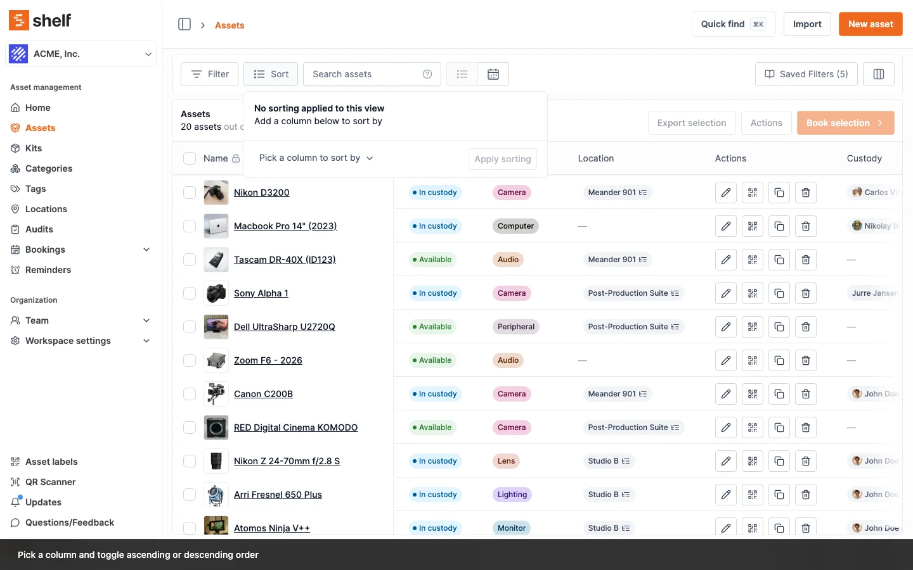Click the sidebar collapse toggle icon
This screenshot has height=570, width=913.
click(x=185, y=24)
